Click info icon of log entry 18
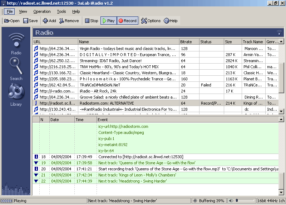The width and height of the screenshot is (286, 205). [x=36, y=156]
